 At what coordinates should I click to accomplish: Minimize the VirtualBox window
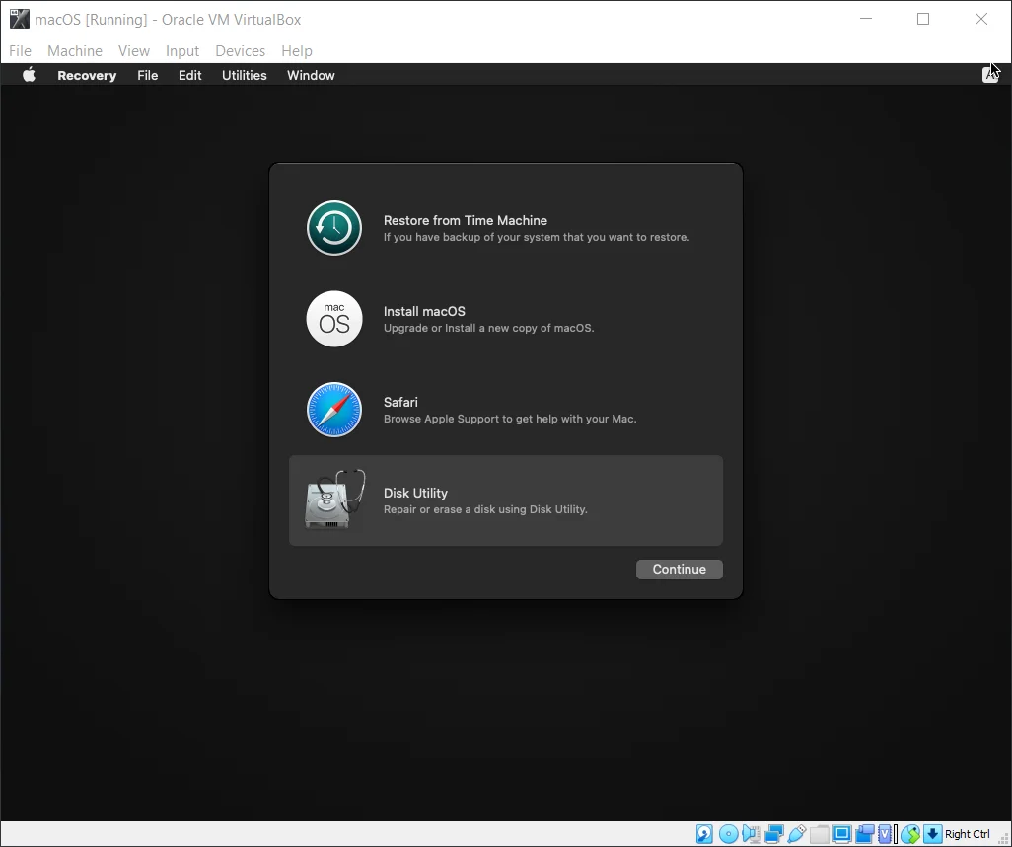(x=866, y=19)
